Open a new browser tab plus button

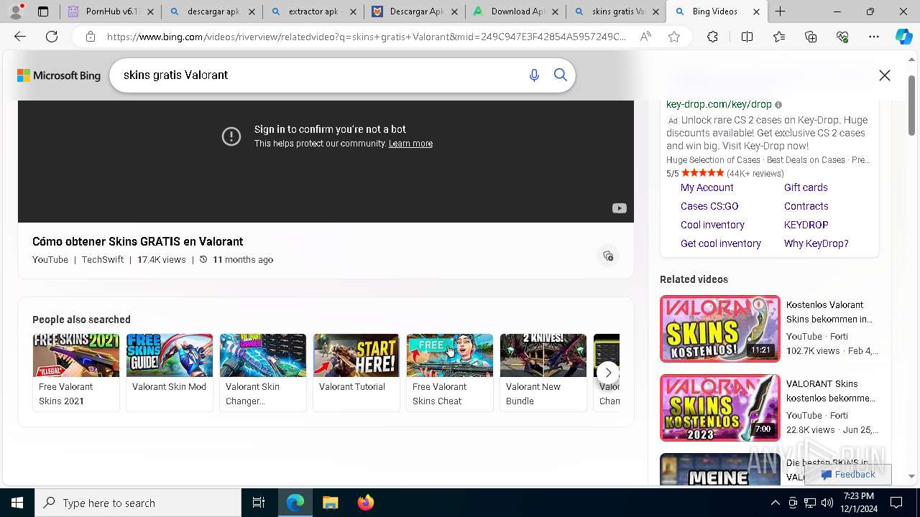pyautogui.click(x=781, y=11)
